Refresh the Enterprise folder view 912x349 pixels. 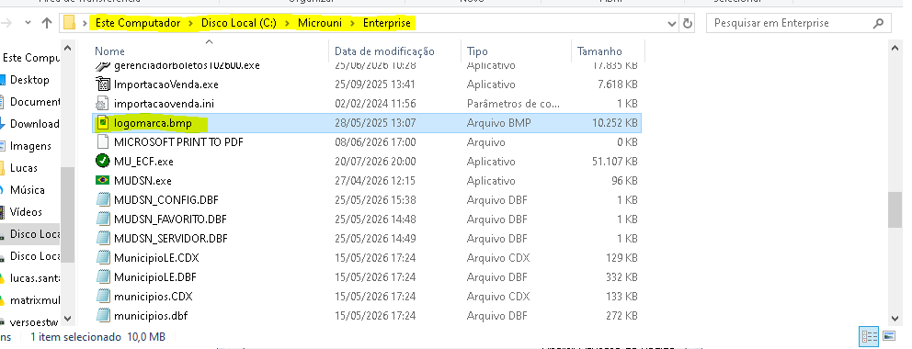click(x=688, y=23)
